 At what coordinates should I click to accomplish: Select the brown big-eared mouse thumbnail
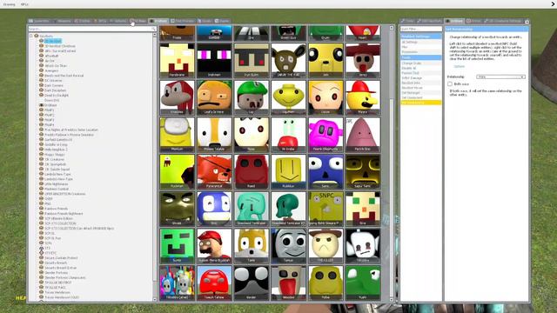(x=288, y=60)
